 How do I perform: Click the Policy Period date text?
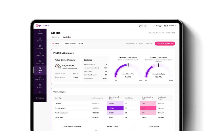[139, 44]
